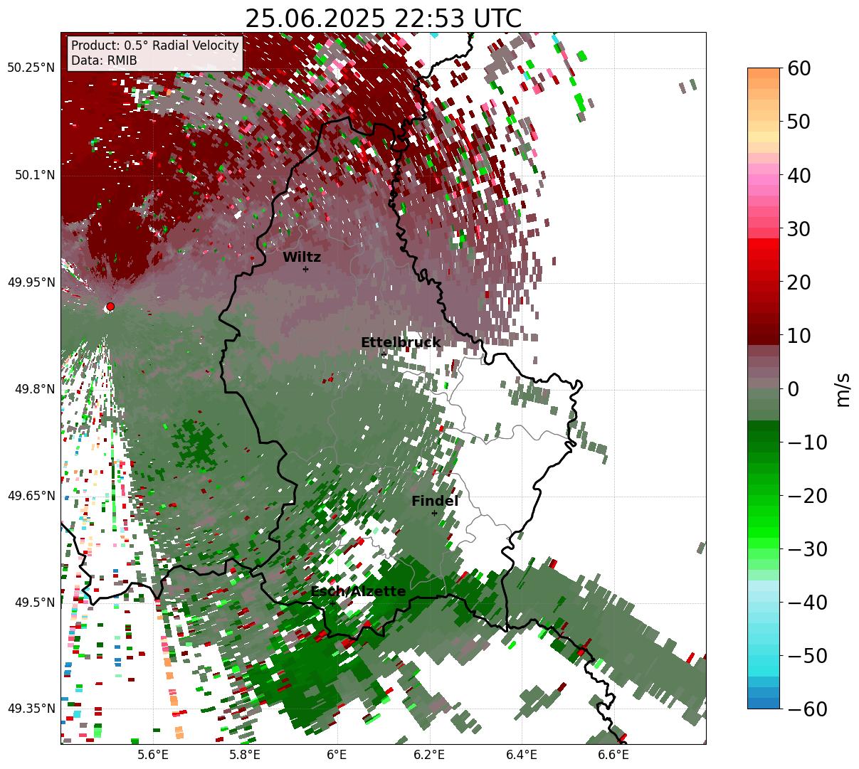Click the cross marker below Wiltz
The width and height of the screenshot is (859, 769).
305,269
